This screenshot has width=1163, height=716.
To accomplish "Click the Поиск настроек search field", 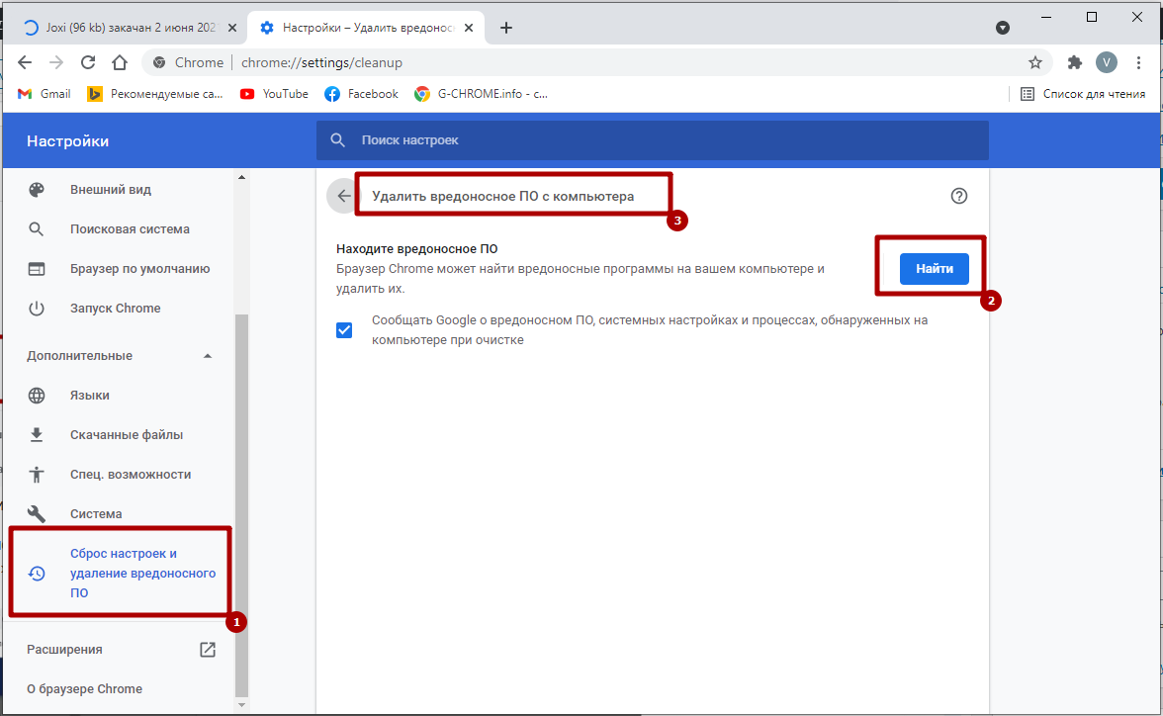I will point(653,140).
